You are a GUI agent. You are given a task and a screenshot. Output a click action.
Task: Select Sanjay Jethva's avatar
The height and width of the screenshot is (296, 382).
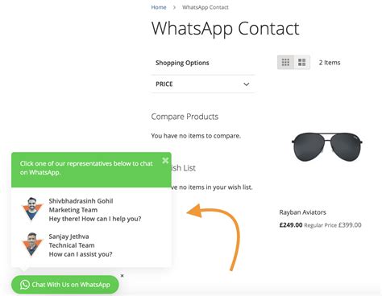32,245
